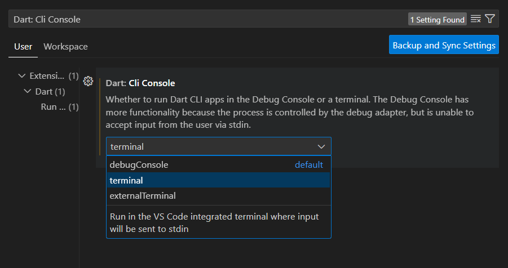Screen dimensions: 508x268
Task: Switch to the User settings tab
Action: pyautogui.click(x=23, y=47)
